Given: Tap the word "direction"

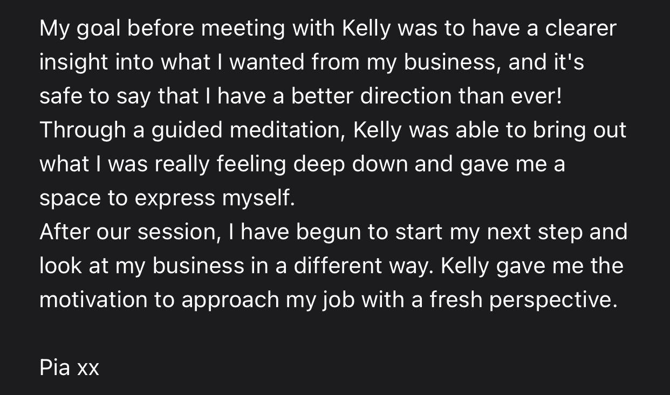Looking at the screenshot, I should click(406, 96).
